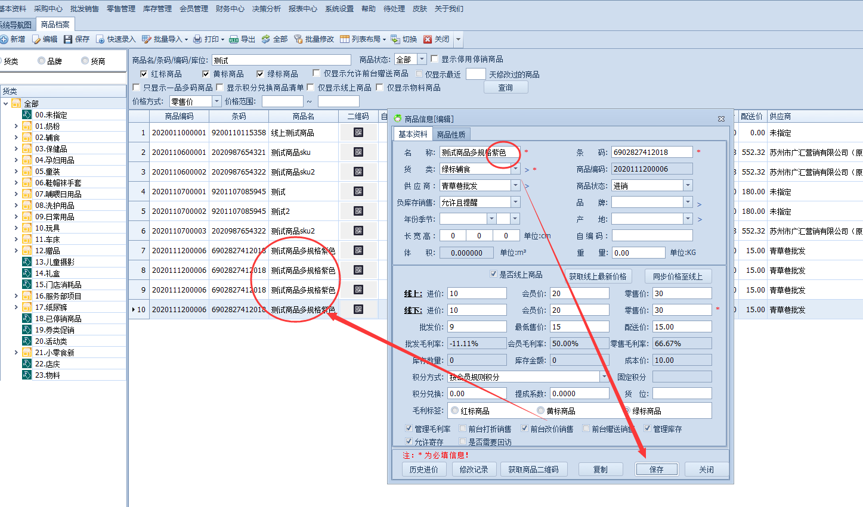Click the 导出 export icon
Image resolution: width=863 pixels, height=507 pixels.
pos(234,39)
